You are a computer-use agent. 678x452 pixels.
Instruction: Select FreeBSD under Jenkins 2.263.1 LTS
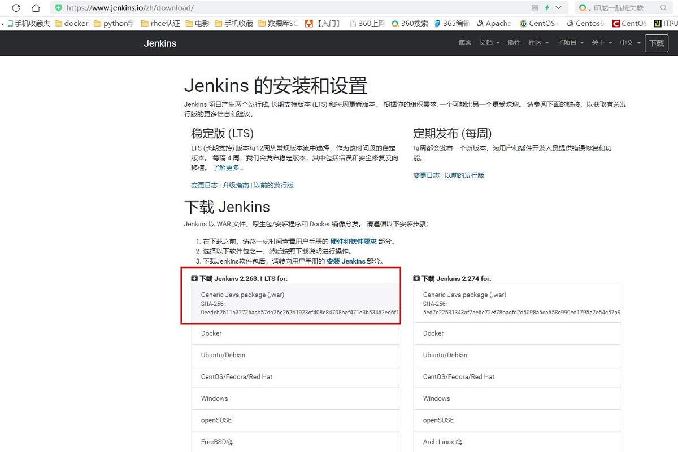pyautogui.click(x=295, y=441)
